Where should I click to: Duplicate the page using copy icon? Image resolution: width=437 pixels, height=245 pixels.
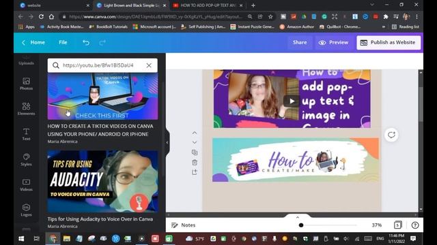coord(195,152)
